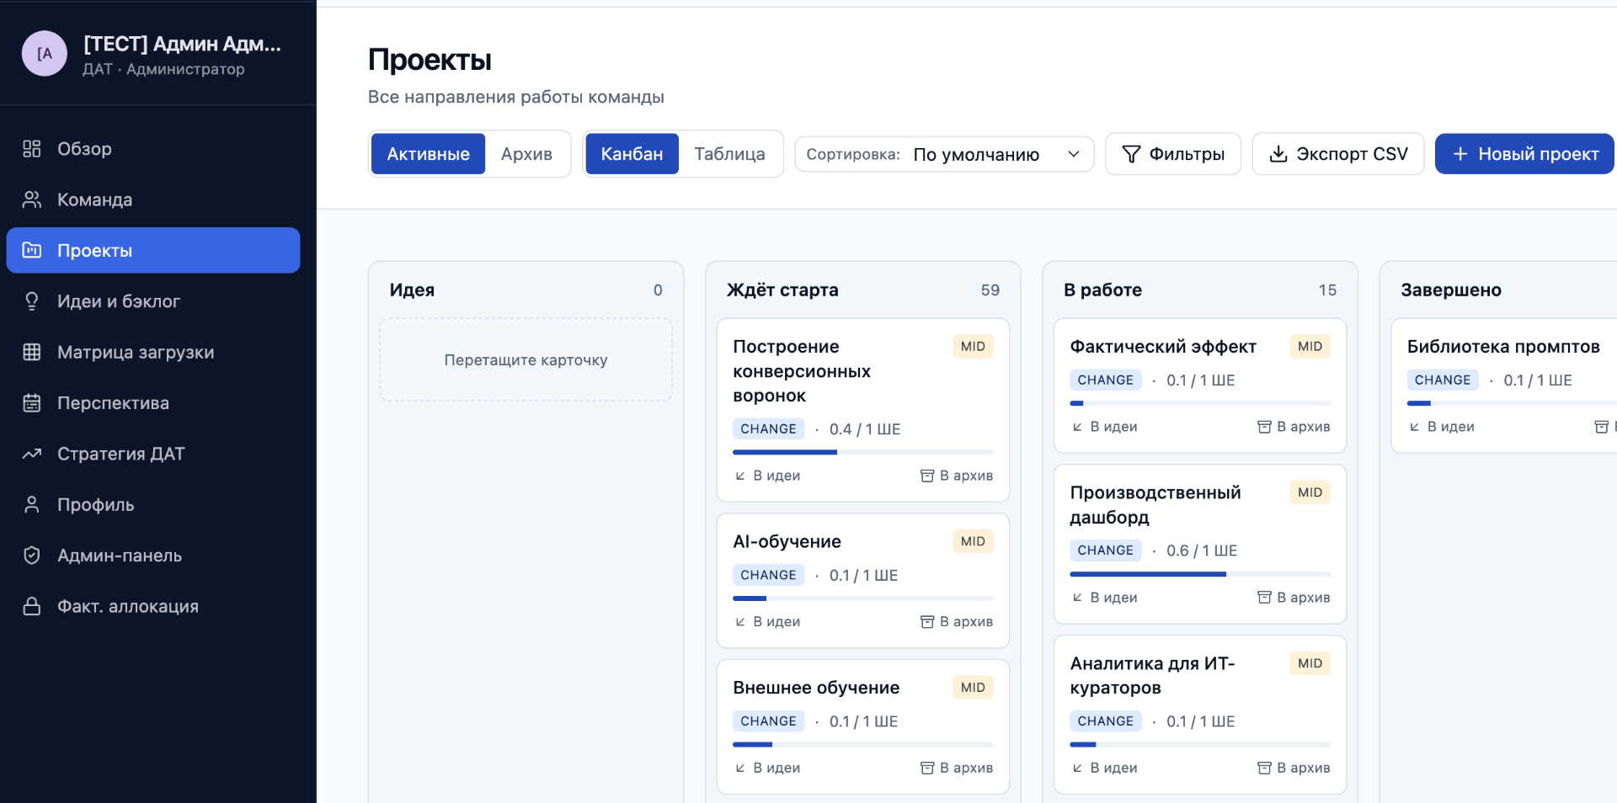Open Факт. аллокация in the sidebar
This screenshot has height=803, width=1617.
pyautogui.click(x=153, y=606)
